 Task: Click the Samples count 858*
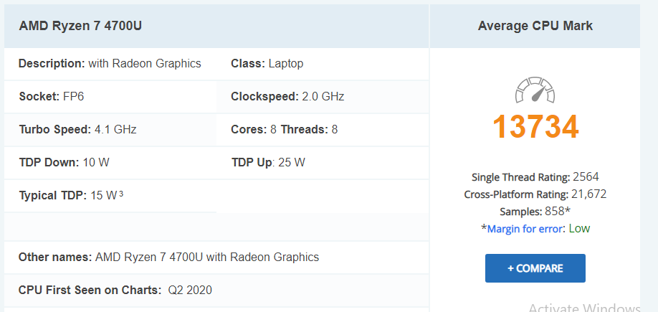tap(558, 211)
